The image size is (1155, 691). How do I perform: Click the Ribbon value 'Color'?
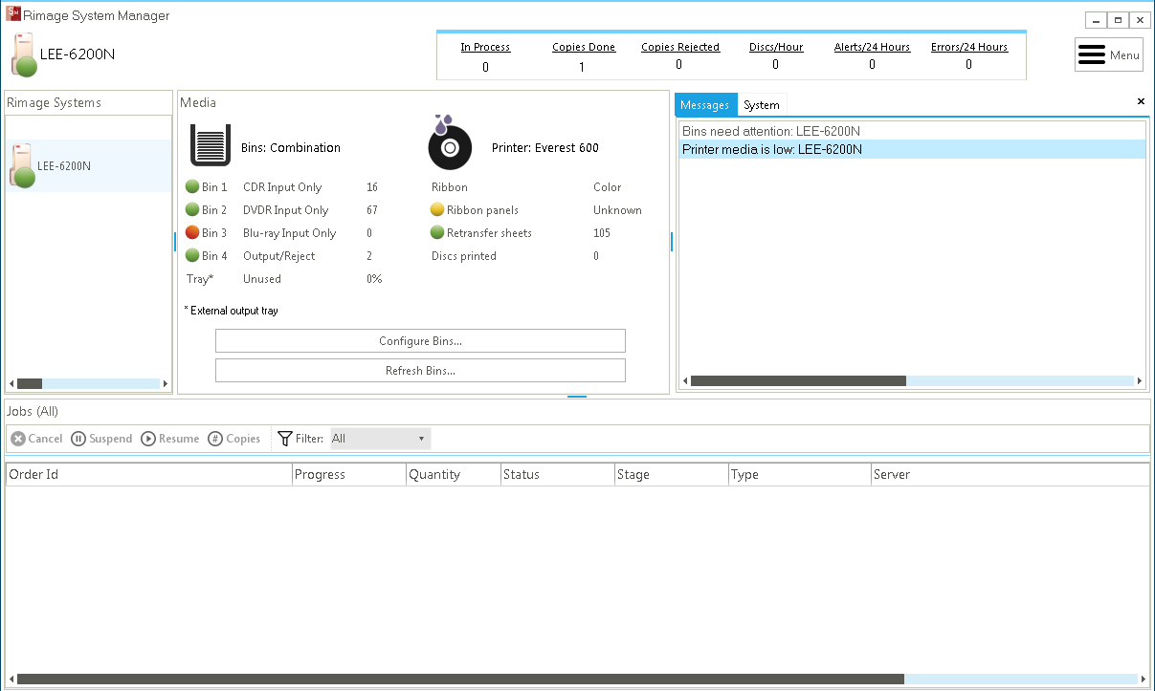608,187
